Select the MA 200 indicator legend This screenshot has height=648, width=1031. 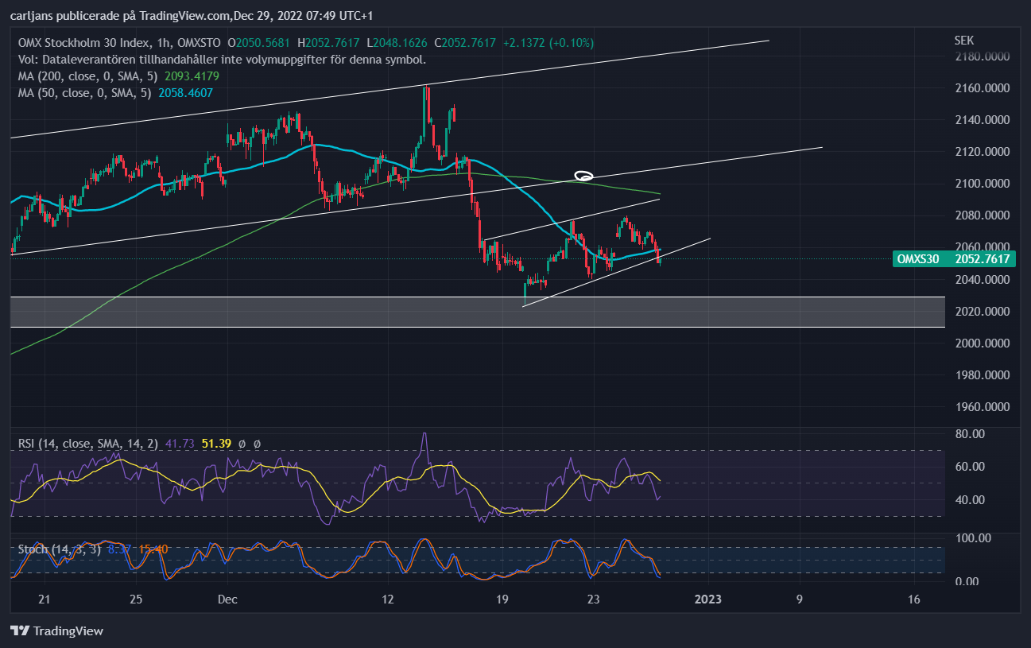click(118, 76)
